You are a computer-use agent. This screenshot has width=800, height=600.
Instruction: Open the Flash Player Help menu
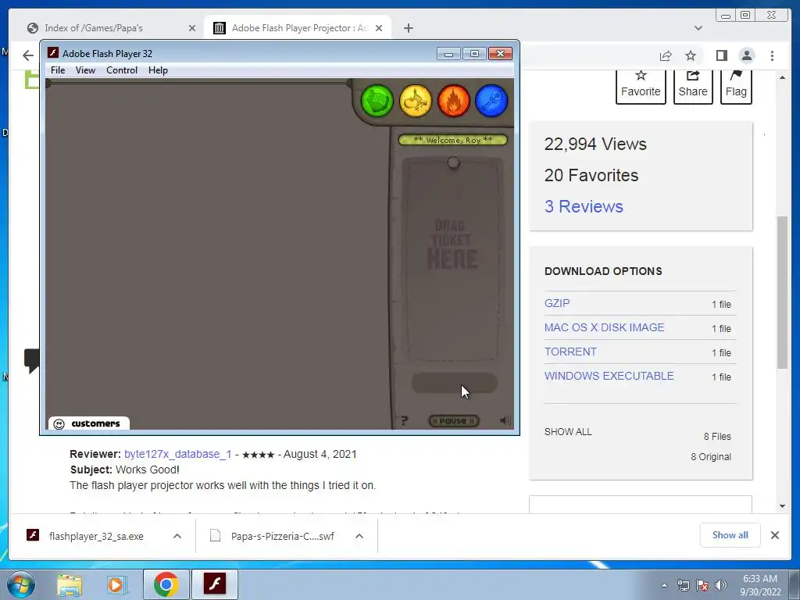(158, 70)
